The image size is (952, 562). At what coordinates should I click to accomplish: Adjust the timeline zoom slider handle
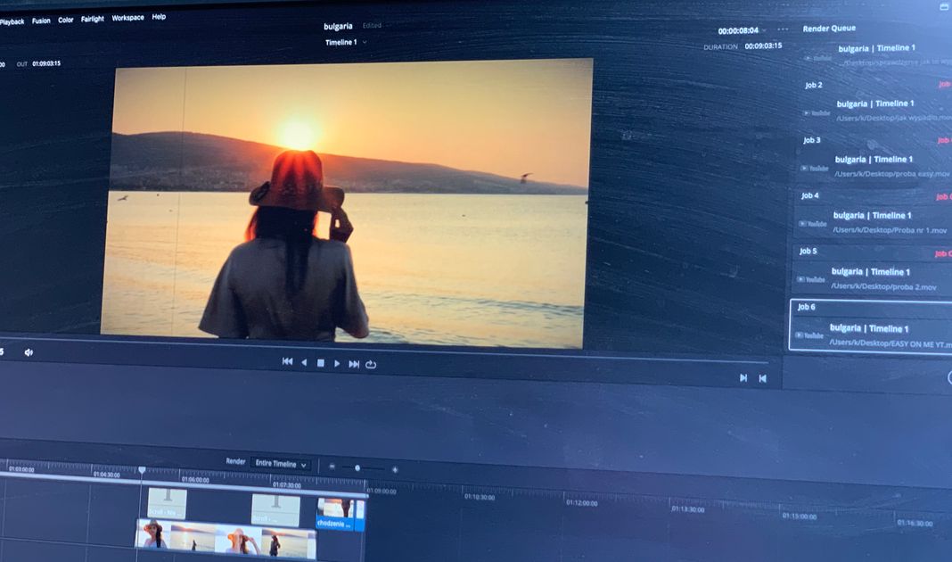[x=357, y=467]
